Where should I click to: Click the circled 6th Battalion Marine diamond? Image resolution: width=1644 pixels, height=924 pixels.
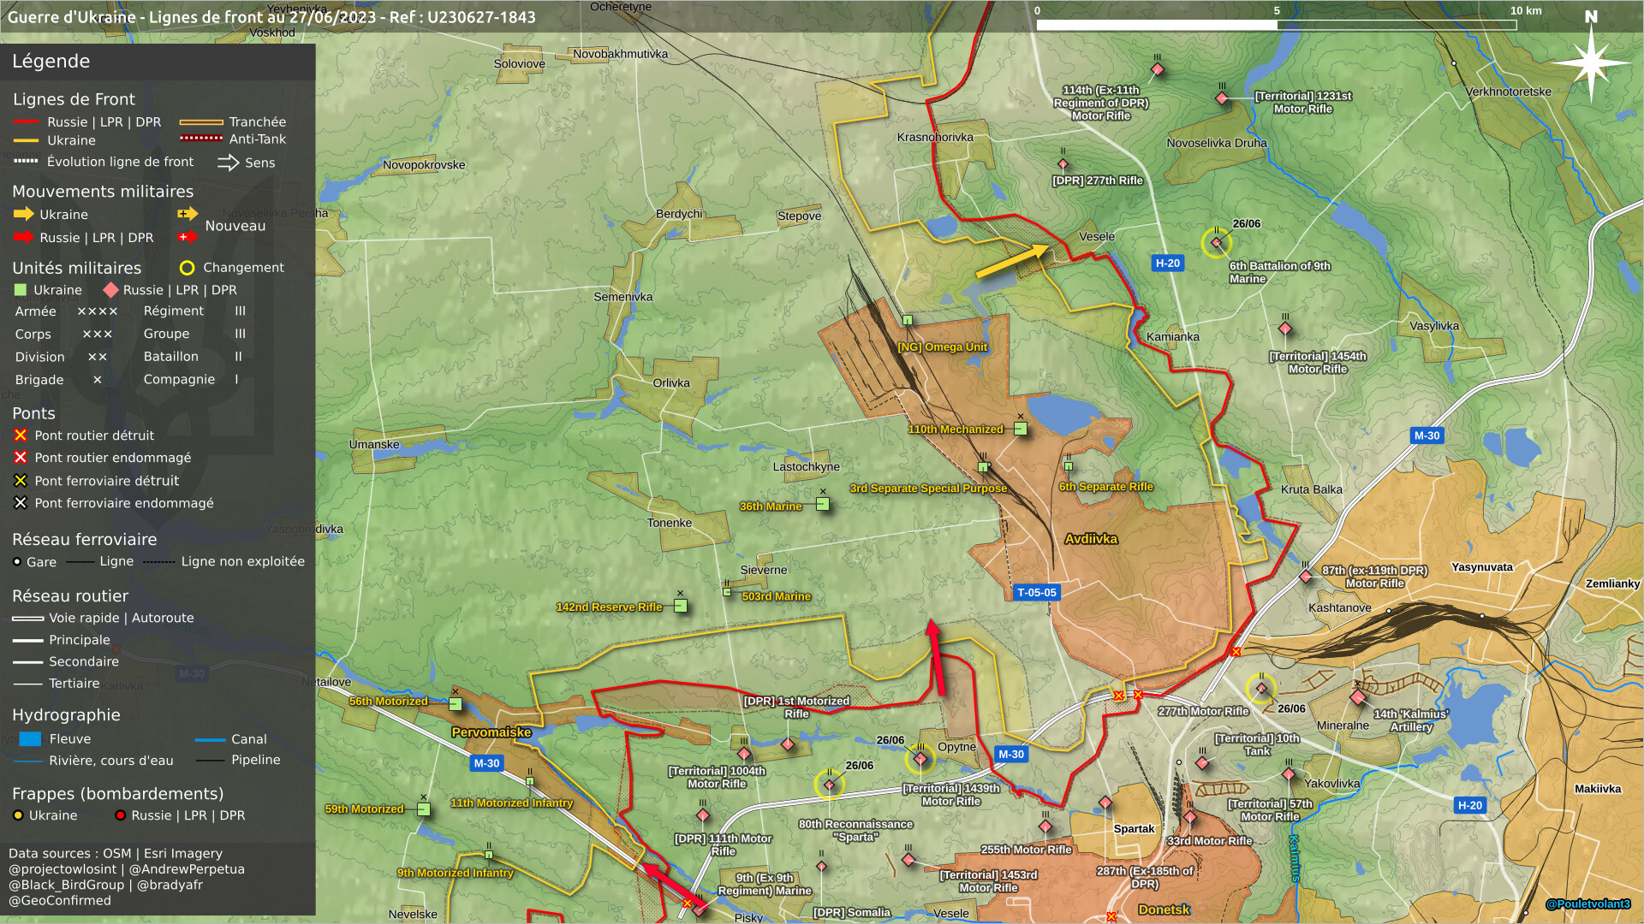1216,243
